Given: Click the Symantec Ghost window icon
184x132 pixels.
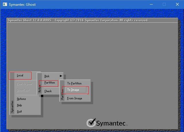Looking at the screenshot, I should click(5, 5).
